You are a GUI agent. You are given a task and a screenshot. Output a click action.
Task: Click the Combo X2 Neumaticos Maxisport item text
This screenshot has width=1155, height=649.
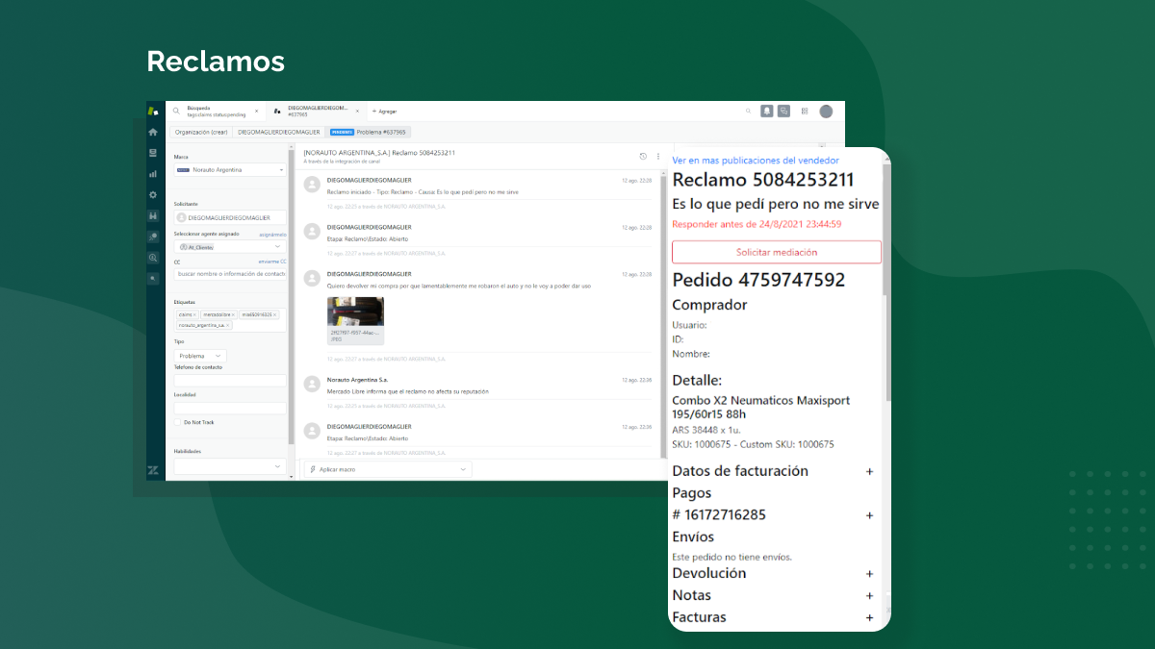coord(760,407)
